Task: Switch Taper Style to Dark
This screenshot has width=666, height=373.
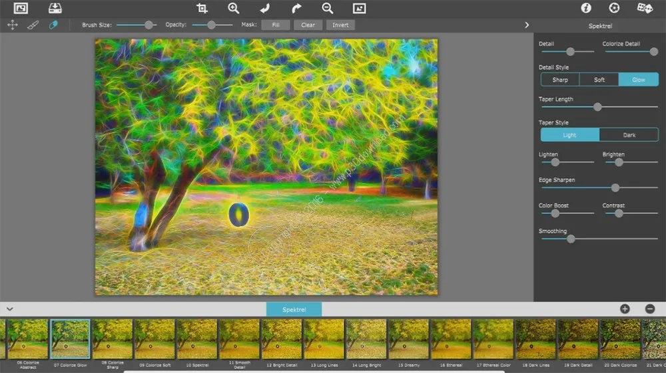Action: [x=629, y=135]
